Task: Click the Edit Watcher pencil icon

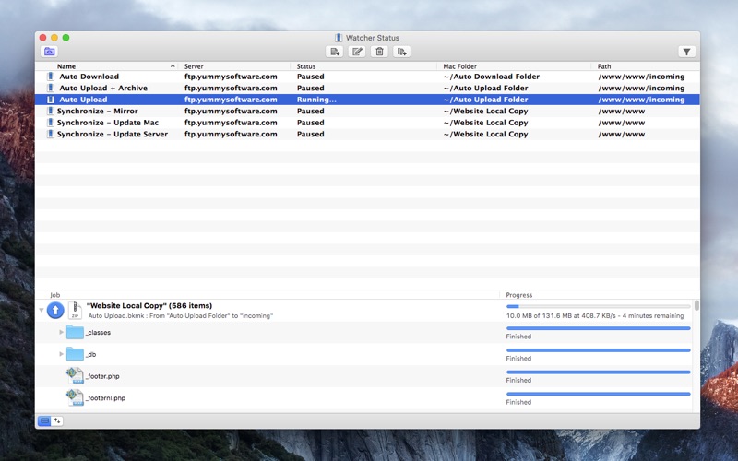Action: click(x=357, y=52)
